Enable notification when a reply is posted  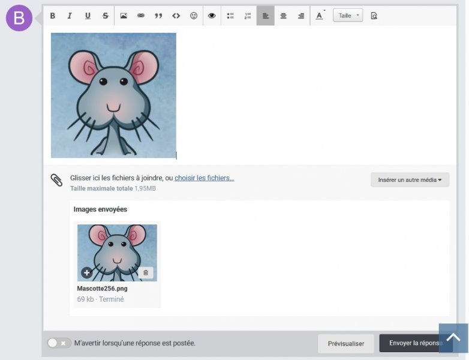click(57, 343)
